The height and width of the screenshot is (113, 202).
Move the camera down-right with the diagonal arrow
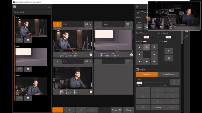tap(154, 62)
